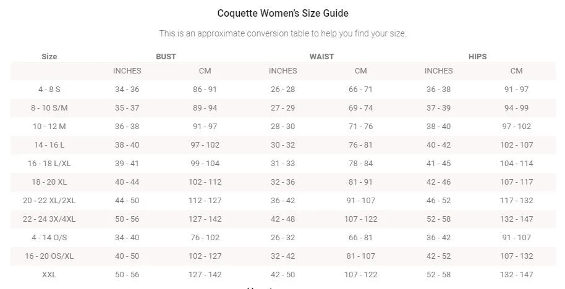The image size is (565, 289).
Task: Click the 104 - 114 hips cm cell
Action: coord(516,164)
